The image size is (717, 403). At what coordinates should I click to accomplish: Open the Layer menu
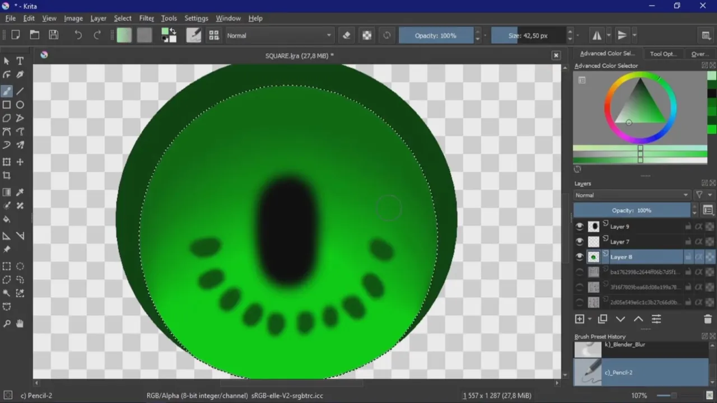[x=99, y=18]
